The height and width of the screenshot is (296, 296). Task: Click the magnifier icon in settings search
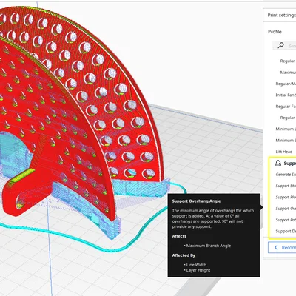pyautogui.click(x=280, y=45)
